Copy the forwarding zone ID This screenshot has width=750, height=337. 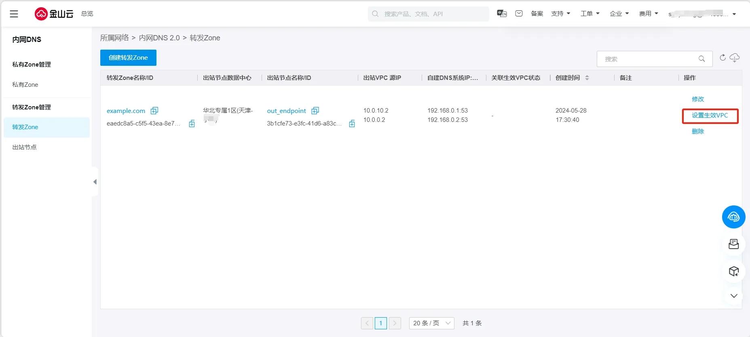(x=192, y=124)
